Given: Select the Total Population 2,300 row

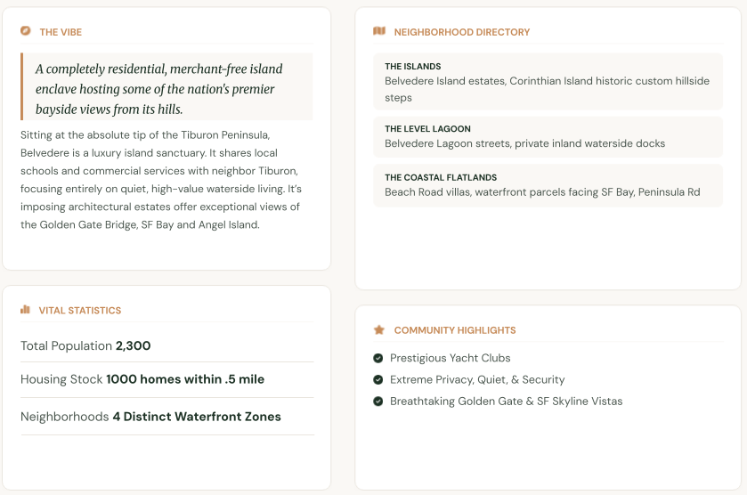Looking at the screenshot, I should pos(167,345).
